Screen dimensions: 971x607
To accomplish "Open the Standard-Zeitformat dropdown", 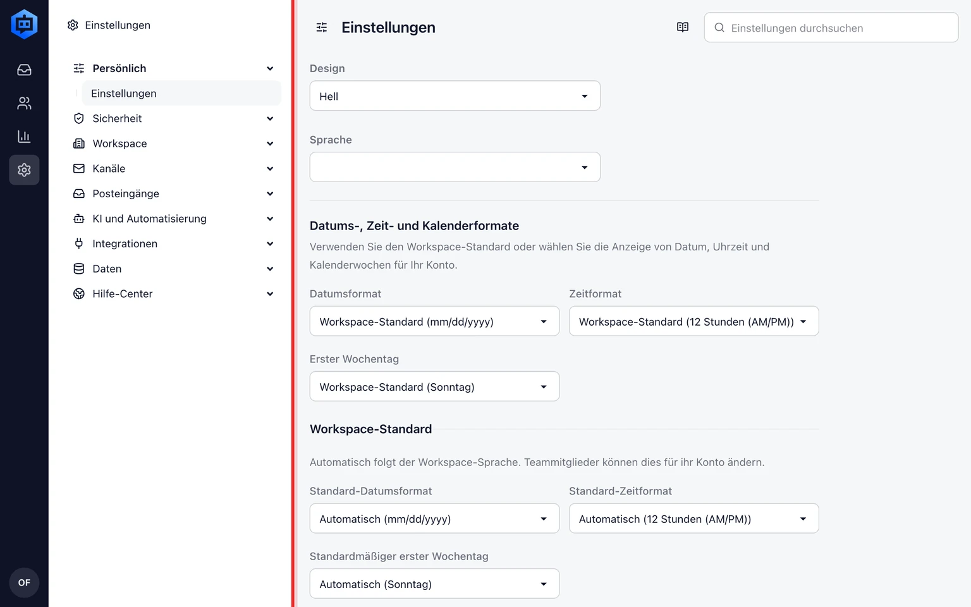I will tap(693, 518).
